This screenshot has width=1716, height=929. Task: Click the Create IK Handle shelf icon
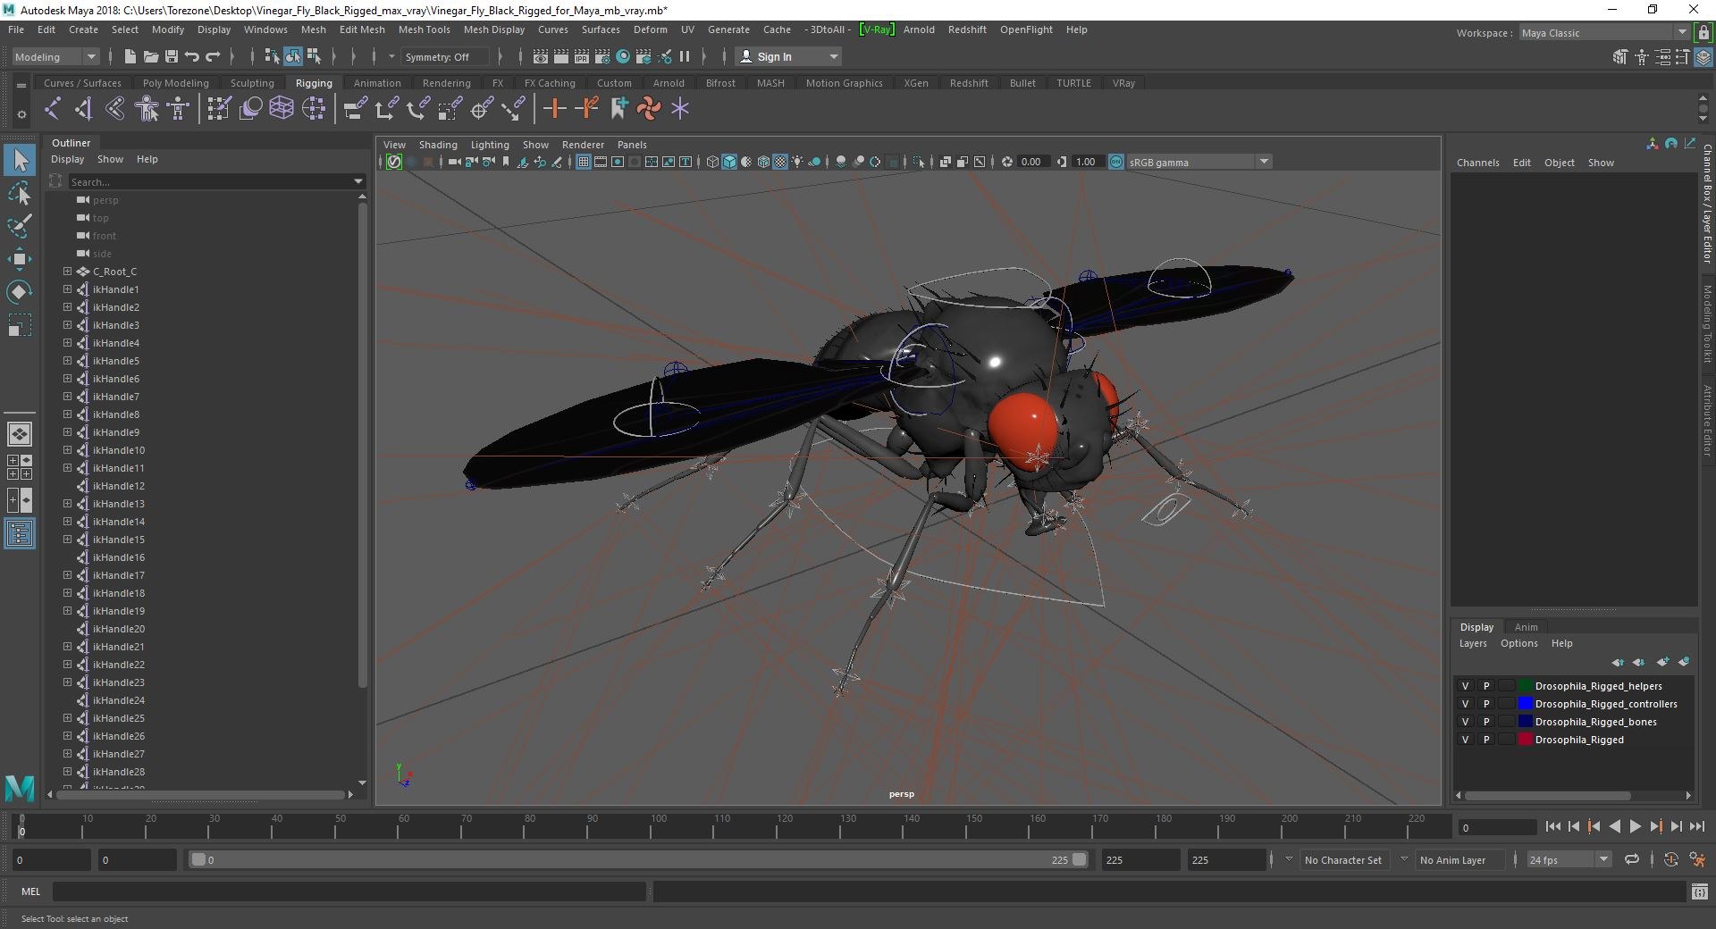click(x=84, y=109)
